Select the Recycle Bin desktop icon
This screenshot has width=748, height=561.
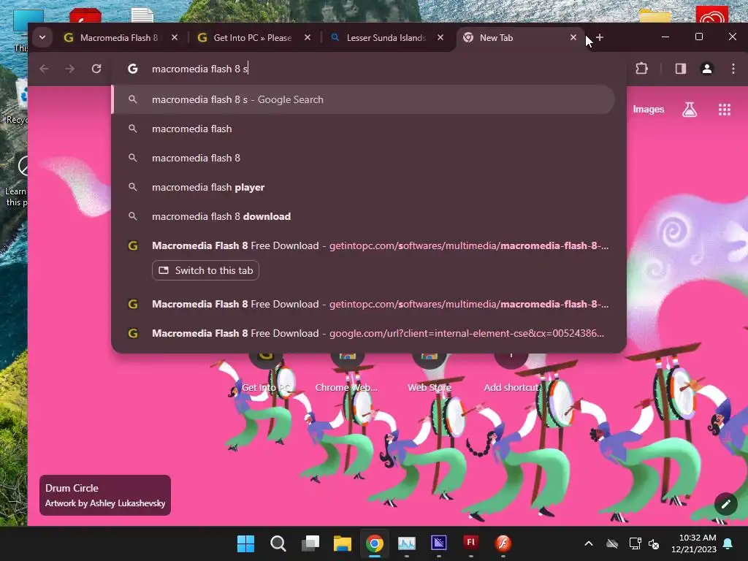click(x=17, y=102)
